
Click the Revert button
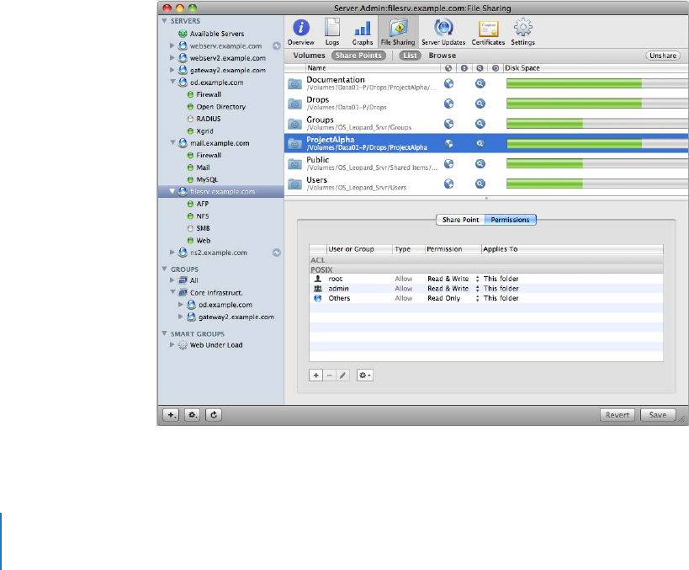617,415
